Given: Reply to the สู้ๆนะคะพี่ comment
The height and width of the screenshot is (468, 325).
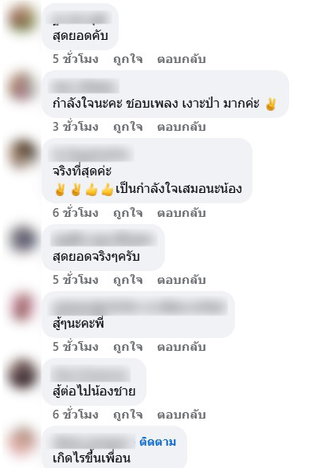Looking at the screenshot, I should pos(182,347).
